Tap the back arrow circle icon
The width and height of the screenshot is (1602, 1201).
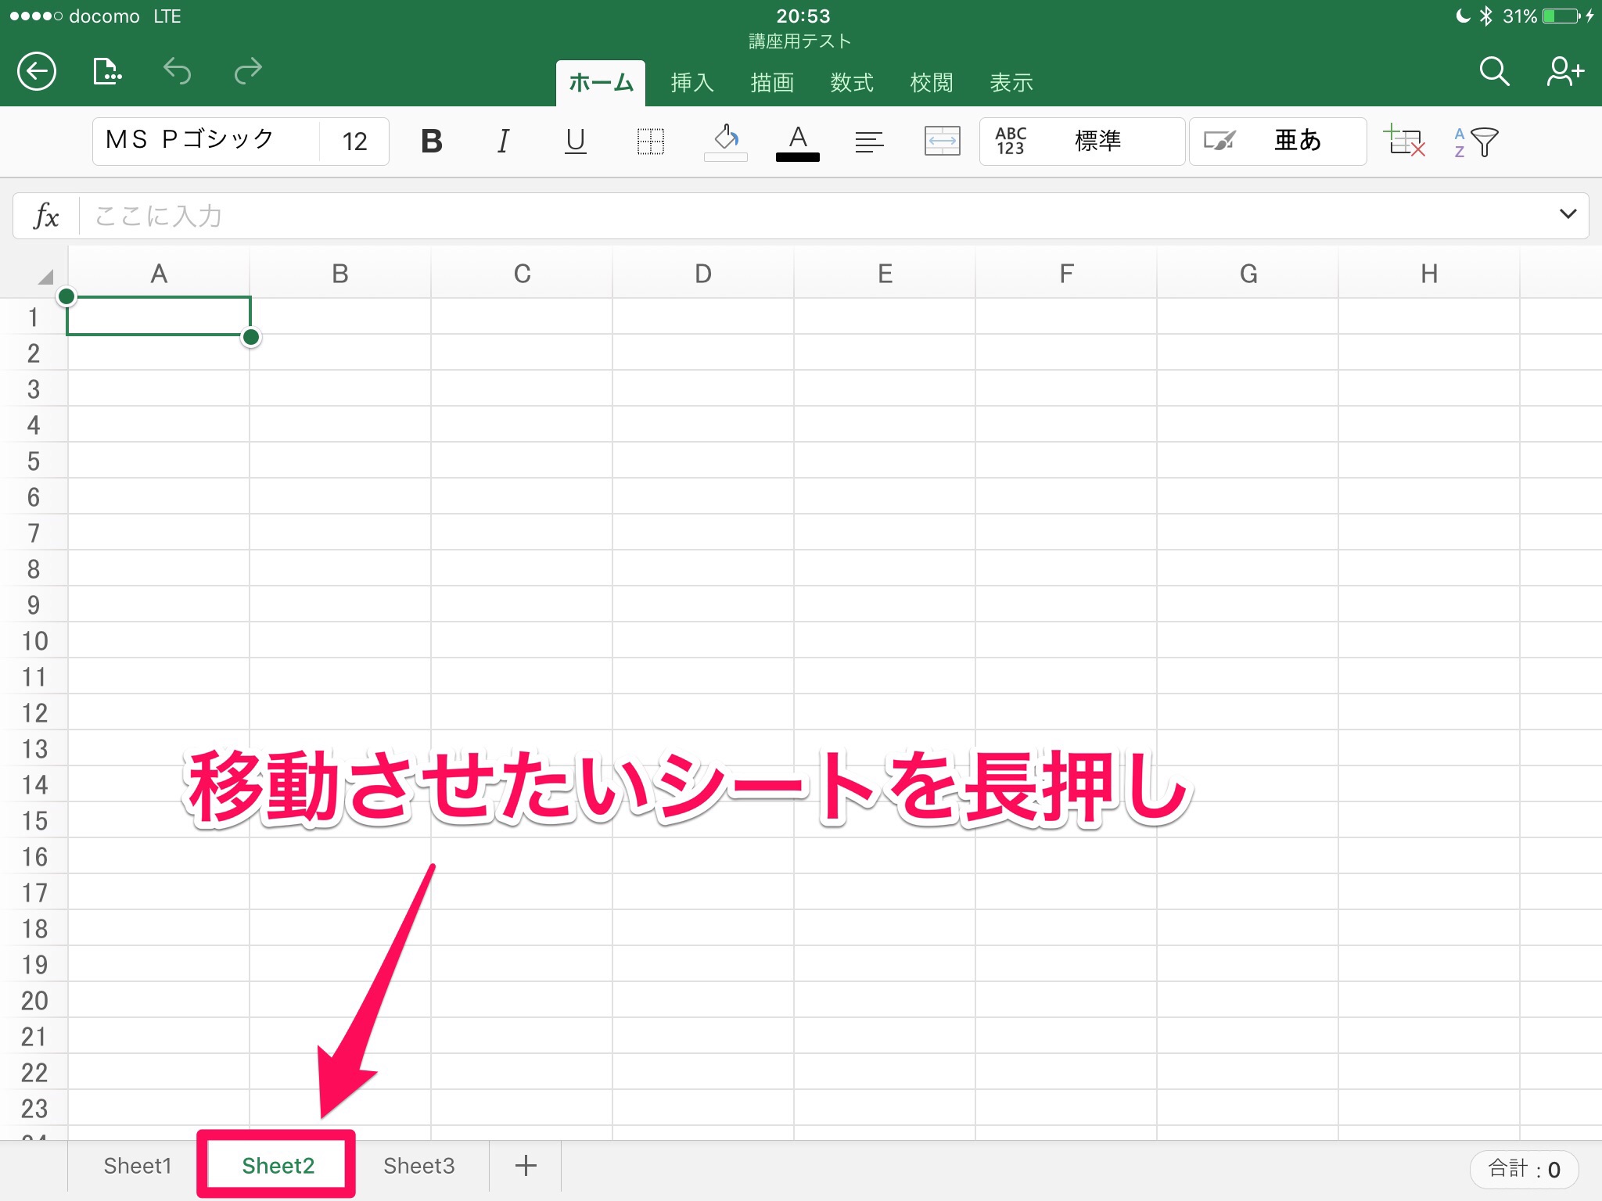[37, 72]
